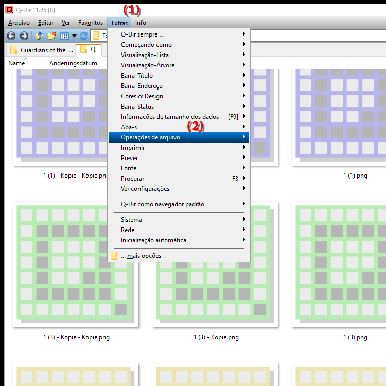The image size is (386, 386).
Task: Click file name 1 (1) - Kopie - Kopie.png
Action: [75, 176]
